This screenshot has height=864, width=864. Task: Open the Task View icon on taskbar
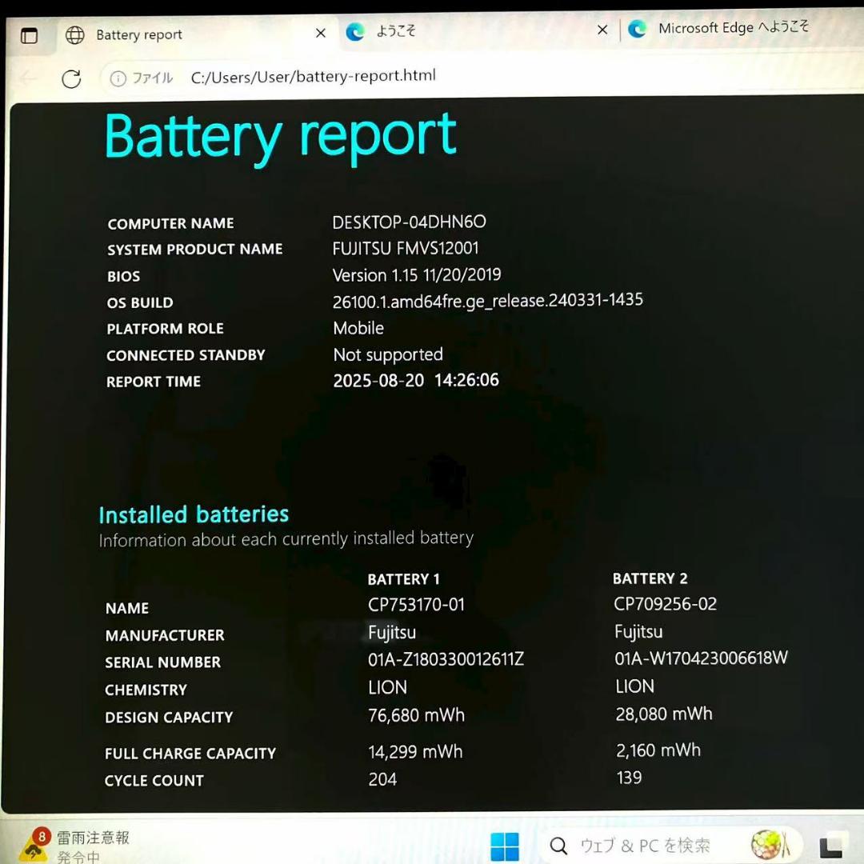832,846
